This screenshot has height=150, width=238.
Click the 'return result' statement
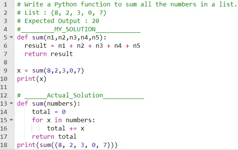pos(49,54)
